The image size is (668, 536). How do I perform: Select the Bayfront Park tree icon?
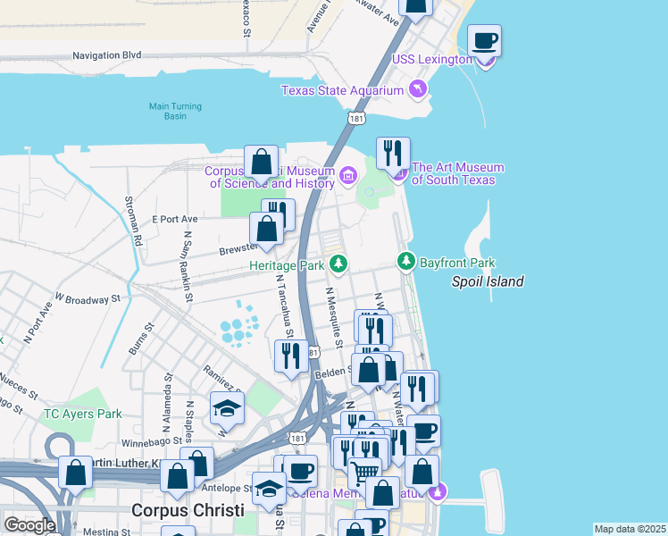click(x=406, y=260)
